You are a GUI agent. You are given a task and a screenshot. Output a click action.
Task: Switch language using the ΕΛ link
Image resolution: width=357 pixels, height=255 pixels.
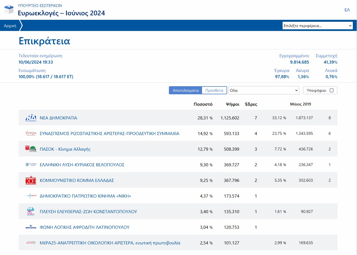[x=347, y=10]
